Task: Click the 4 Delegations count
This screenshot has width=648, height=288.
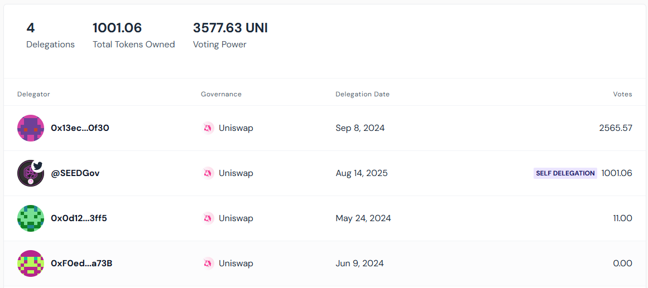Action: click(31, 28)
